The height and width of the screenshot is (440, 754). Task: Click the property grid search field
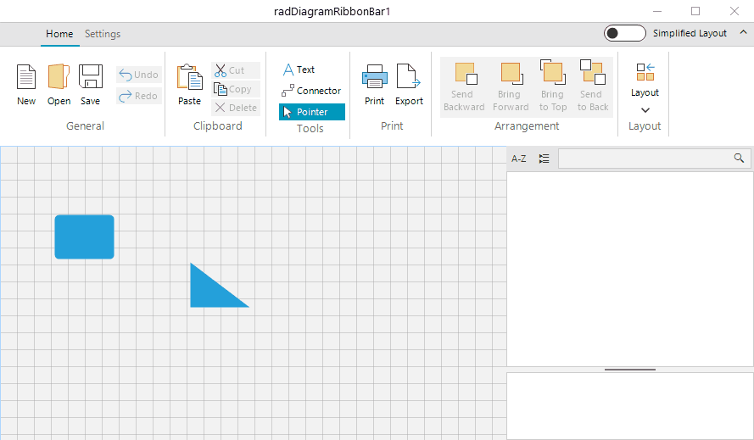click(x=655, y=159)
